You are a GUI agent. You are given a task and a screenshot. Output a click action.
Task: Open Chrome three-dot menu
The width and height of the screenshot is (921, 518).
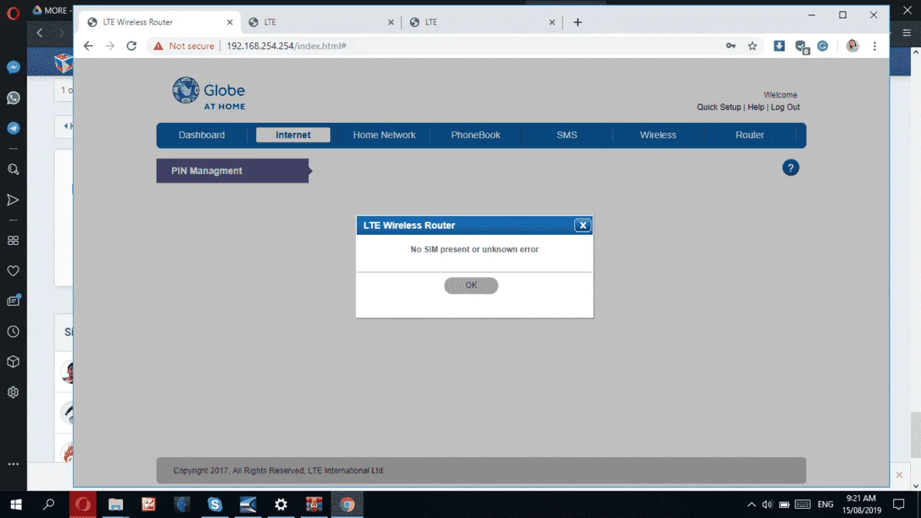(875, 46)
